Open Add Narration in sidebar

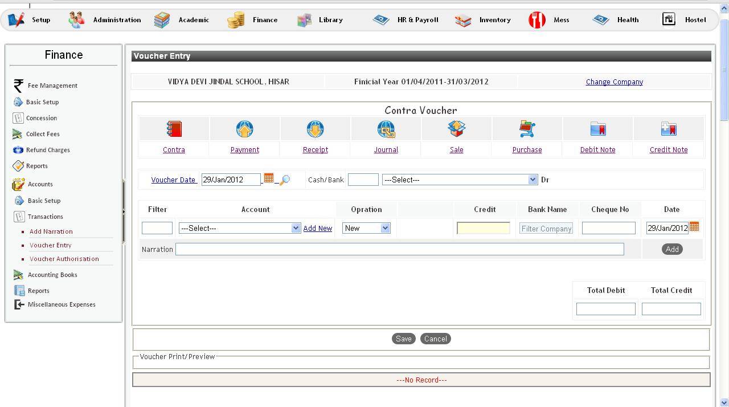51,231
